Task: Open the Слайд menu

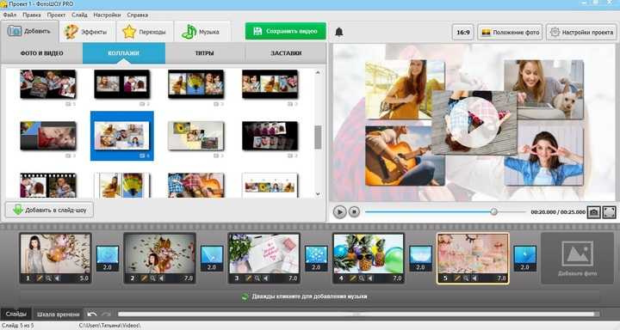Action: click(x=79, y=15)
